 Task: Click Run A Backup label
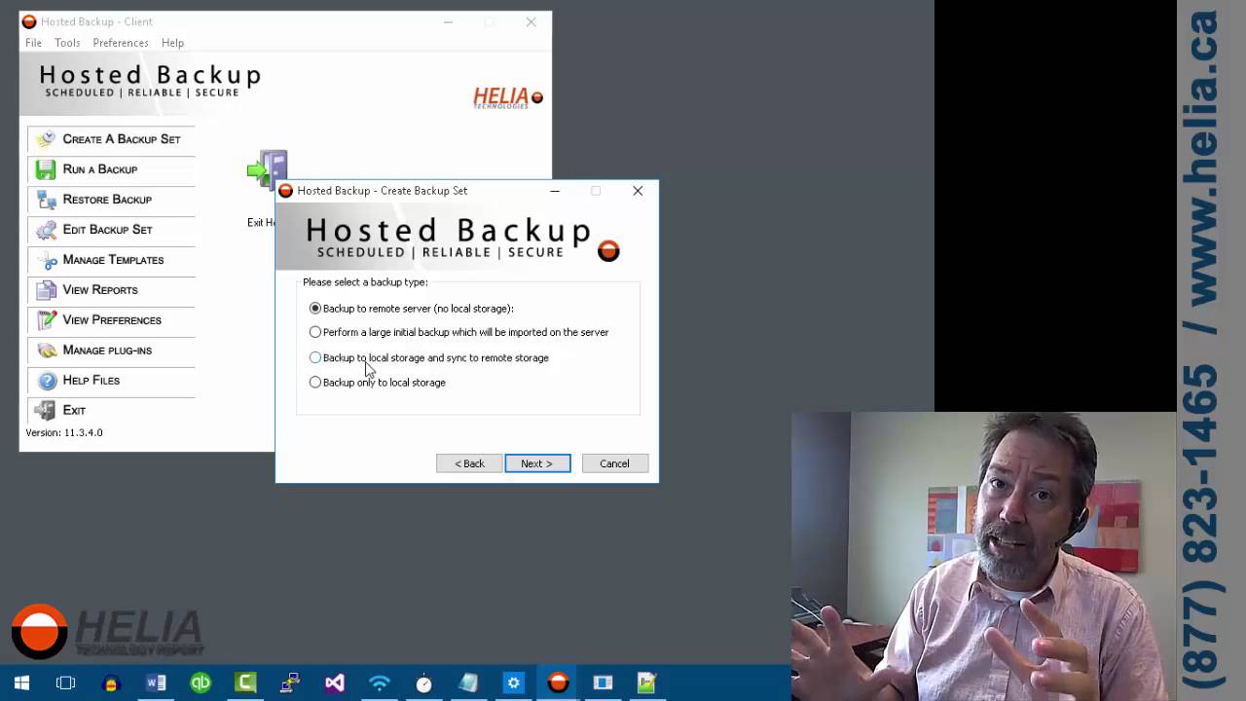tap(100, 169)
